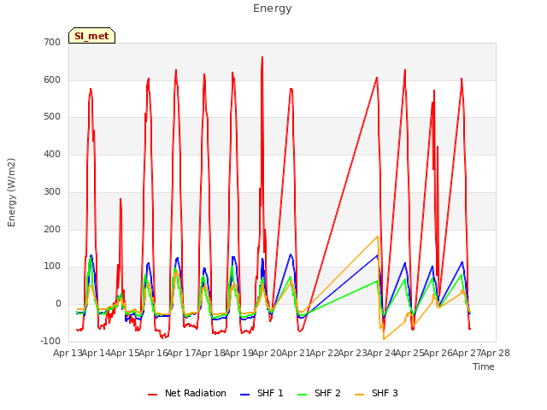The width and height of the screenshot is (547, 410).
Task: Click the Energy (W/m2) axis label
Action: coord(11,192)
